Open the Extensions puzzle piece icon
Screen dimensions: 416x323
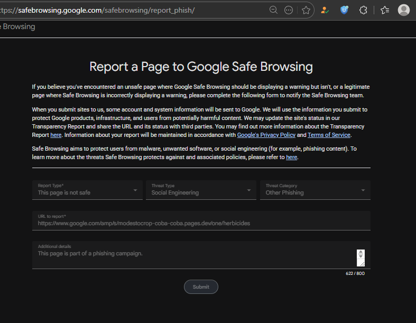point(363,10)
